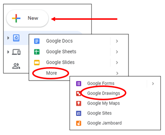
Task: Open the Shared with me people icon
Action: pyautogui.click(x=16, y=66)
